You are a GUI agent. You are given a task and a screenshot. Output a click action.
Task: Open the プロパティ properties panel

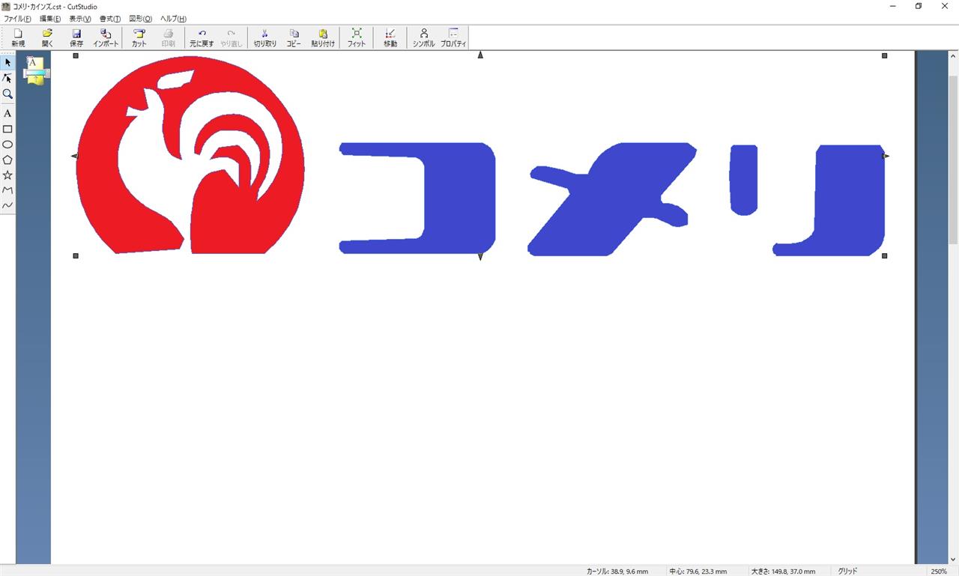[453, 37]
